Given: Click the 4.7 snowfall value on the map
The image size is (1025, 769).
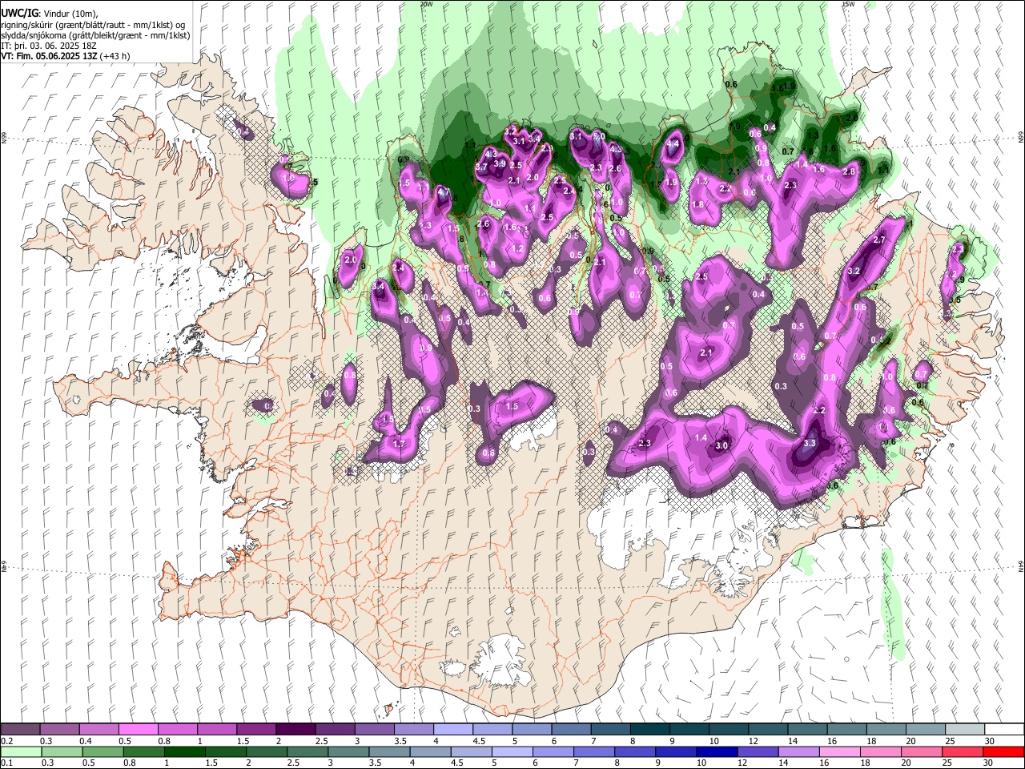Looking at the screenshot, I should coord(443,192).
